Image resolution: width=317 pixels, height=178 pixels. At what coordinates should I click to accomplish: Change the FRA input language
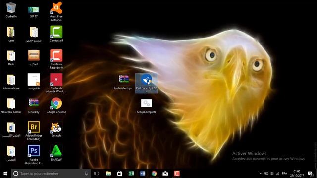pos(284,174)
